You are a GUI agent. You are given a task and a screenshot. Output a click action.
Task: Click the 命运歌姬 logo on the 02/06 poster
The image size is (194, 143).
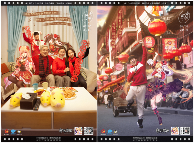coord(162,131)
